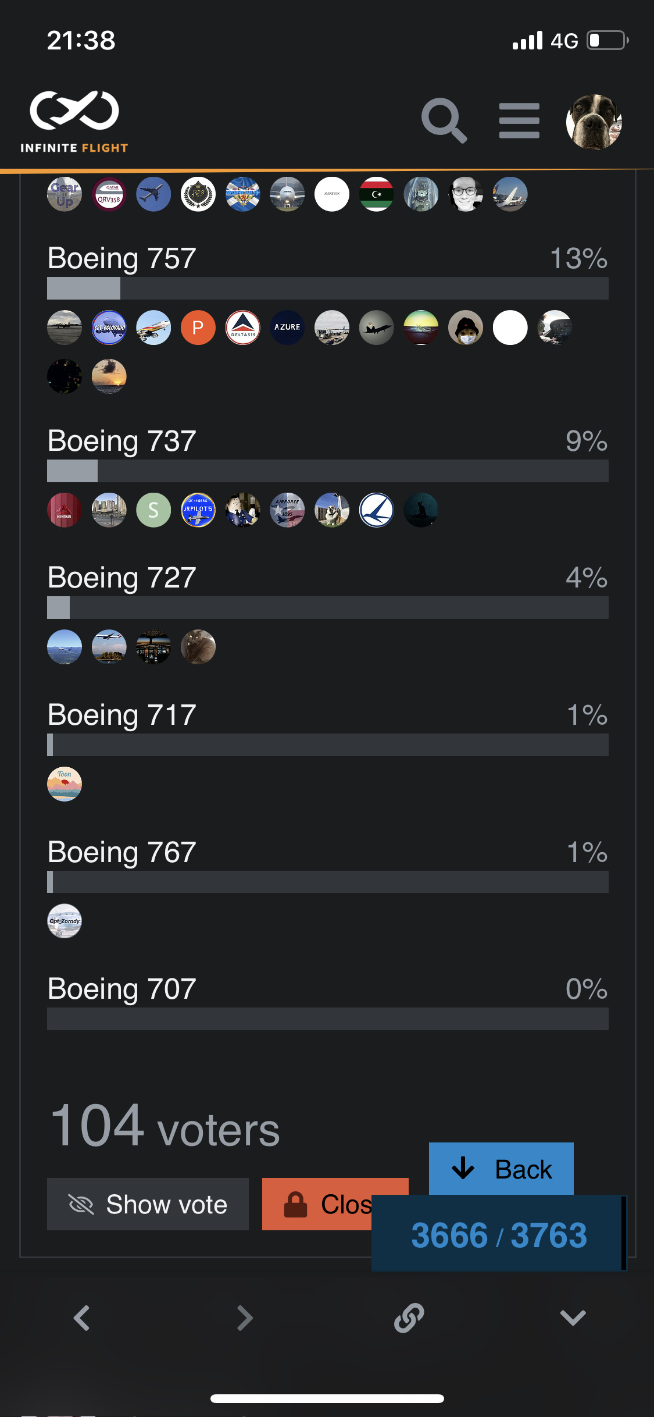
Task: Choose the Boeing 707 poll option
Action: point(122,989)
